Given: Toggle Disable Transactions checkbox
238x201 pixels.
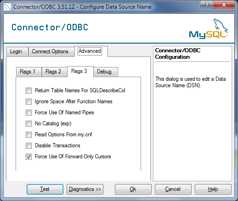Looking at the screenshot, I should pos(28,145).
